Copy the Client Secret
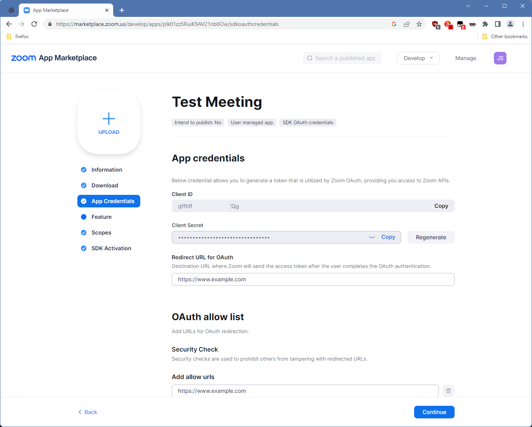The image size is (532, 427). (x=388, y=237)
